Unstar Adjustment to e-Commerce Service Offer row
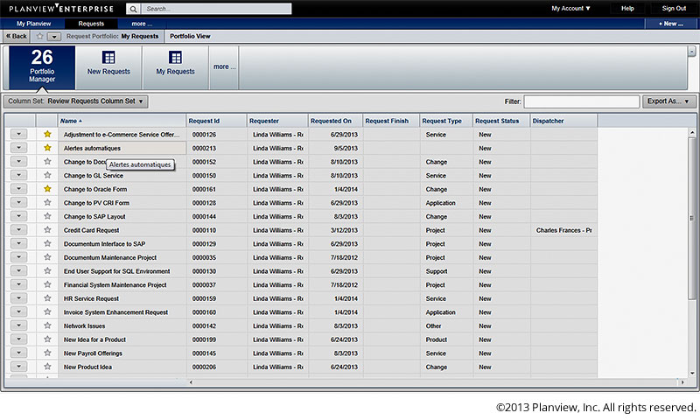700x420 pixels. pos(47,134)
